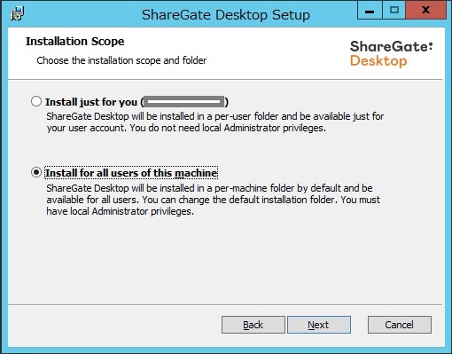Screen dimensions: 452x354
Task: Click the "Installation Scope" heading
Action: pos(74,41)
